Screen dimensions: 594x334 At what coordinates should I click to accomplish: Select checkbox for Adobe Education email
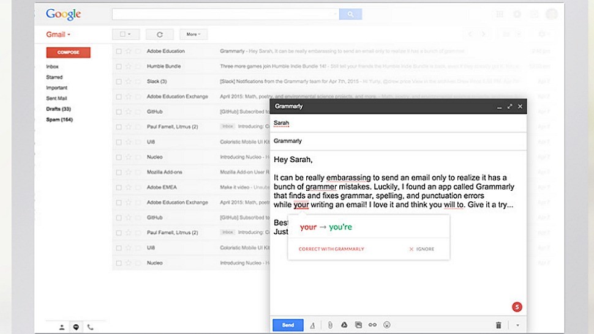[119, 51]
